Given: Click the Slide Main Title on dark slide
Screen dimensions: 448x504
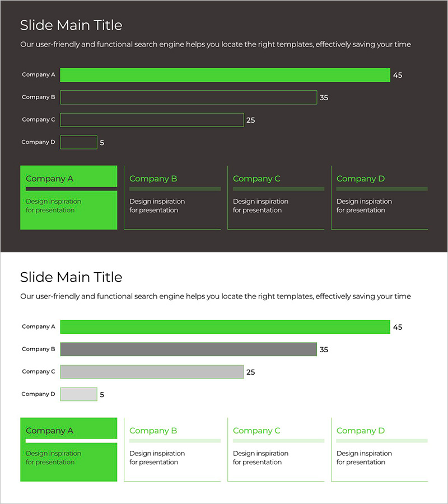Looking at the screenshot, I should coord(71,25).
